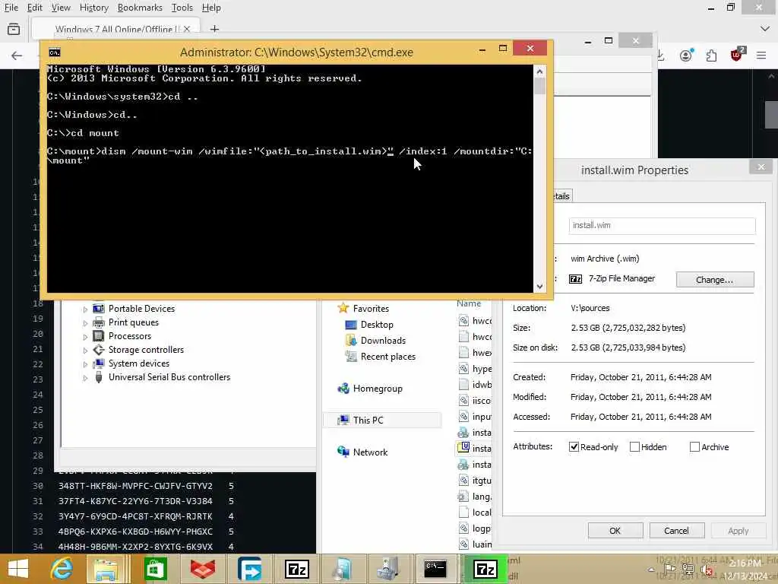The image size is (778, 584).
Task: Click the Firefox page vertical scrollbar thumb
Action: (772, 115)
